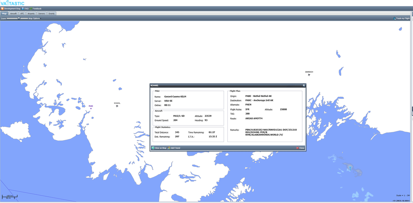This screenshot has width=413, height=203.
Task: Click the online time 00:11
Action: pos(167,105)
